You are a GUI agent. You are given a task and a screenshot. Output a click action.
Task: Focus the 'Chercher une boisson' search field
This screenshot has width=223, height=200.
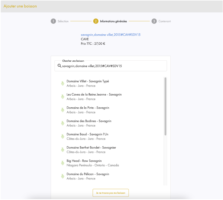(111, 66)
